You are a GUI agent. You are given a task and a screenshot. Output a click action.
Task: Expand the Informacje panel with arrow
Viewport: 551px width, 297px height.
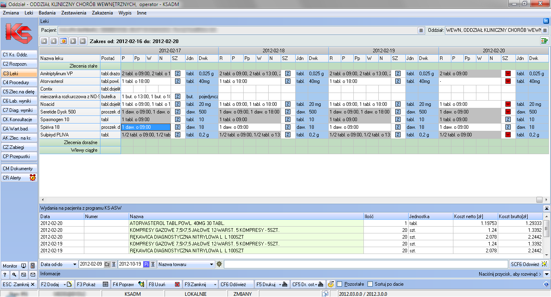pyautogui.click(x=547, y=274)
